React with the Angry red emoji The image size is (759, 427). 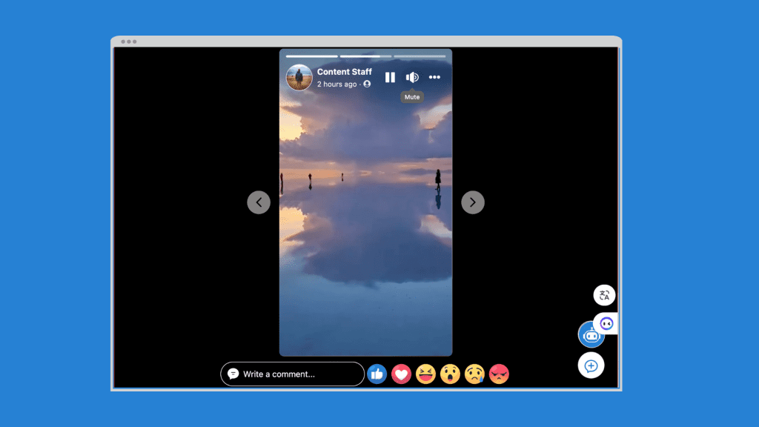tap(499, 374)
